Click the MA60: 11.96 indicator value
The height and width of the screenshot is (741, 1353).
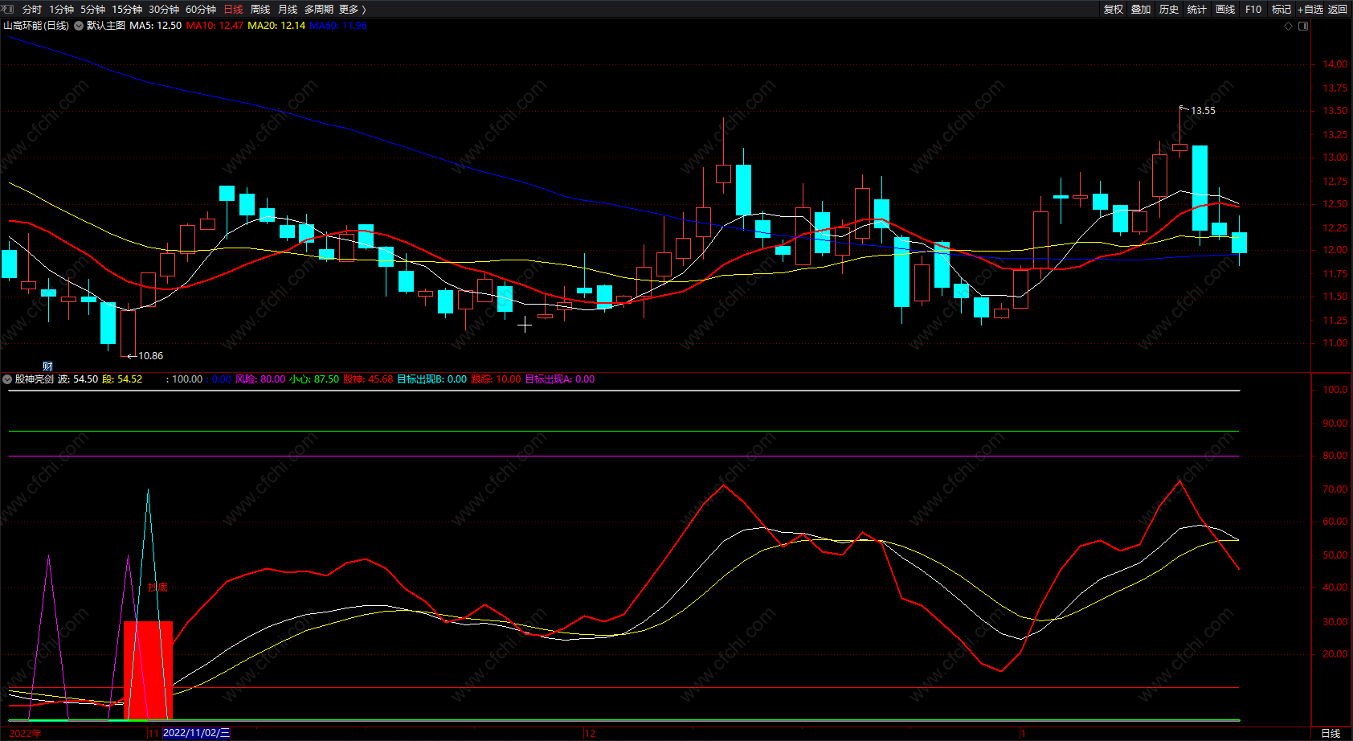[x=337, y=26]
